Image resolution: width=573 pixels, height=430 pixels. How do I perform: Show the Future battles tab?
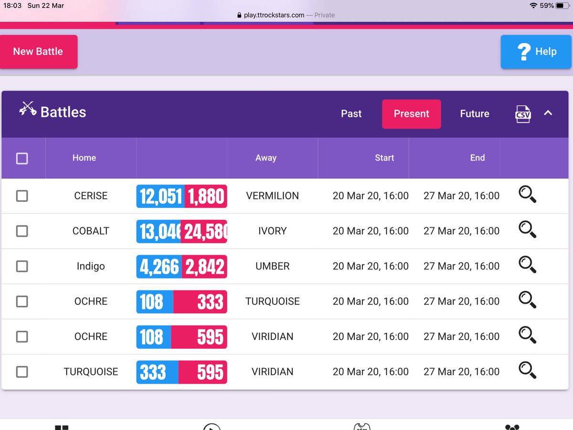[475, 114]
